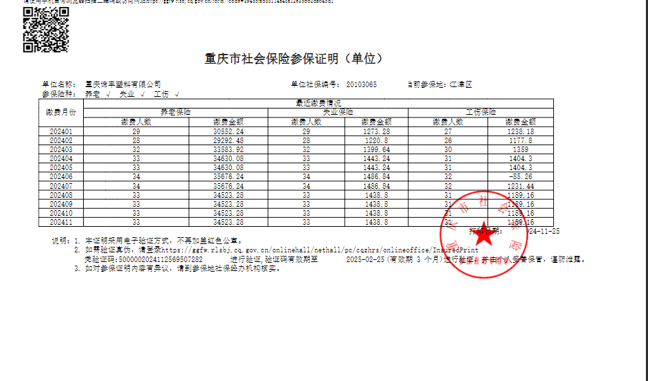
Task: Click note 1 about electronic verification method
Action: click(x=159, y=241)
